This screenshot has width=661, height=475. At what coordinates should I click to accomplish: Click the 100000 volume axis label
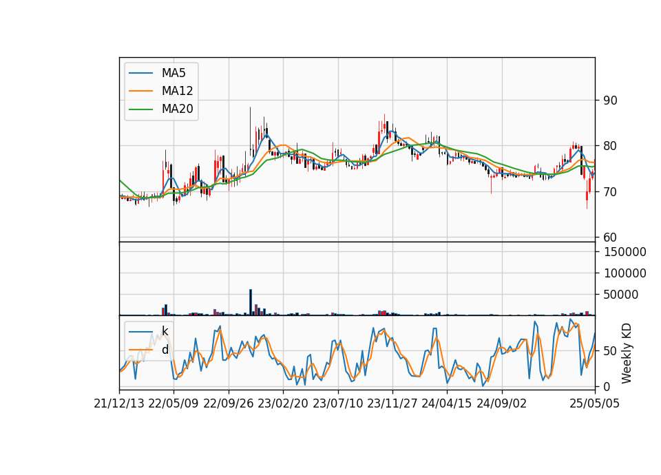tap(625, 273)
